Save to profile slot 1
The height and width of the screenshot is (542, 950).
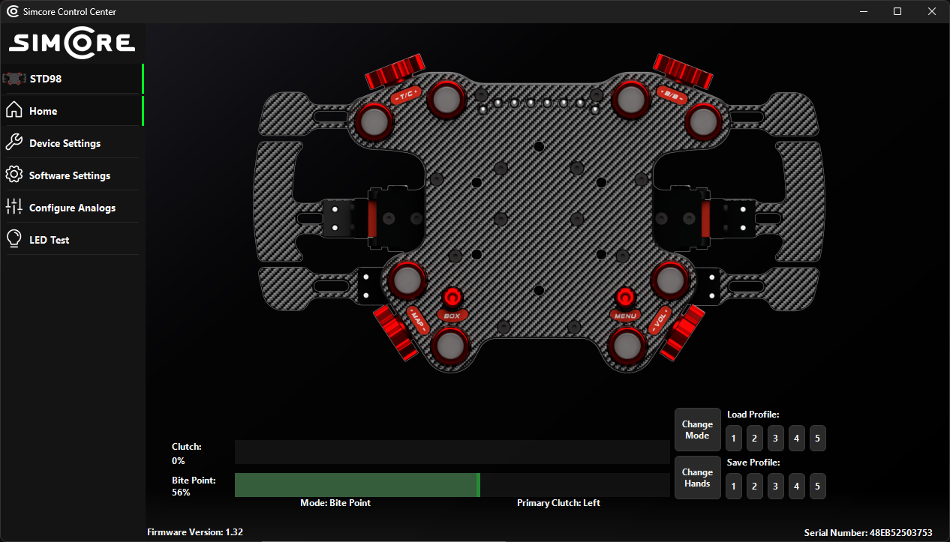[733, 486]
